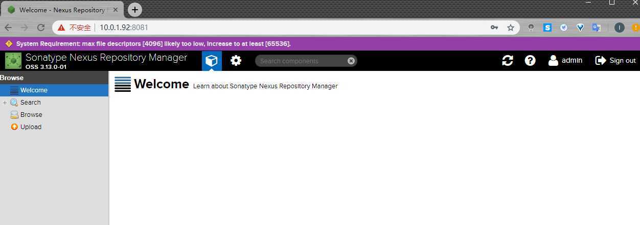Click the address bar URL 10.0.1.92:8081
Screen dimensions: 640x225
pos(124,28)
